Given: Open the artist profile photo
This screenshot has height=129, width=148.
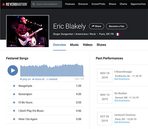Looking at the screenshot, I should point(28,31).
